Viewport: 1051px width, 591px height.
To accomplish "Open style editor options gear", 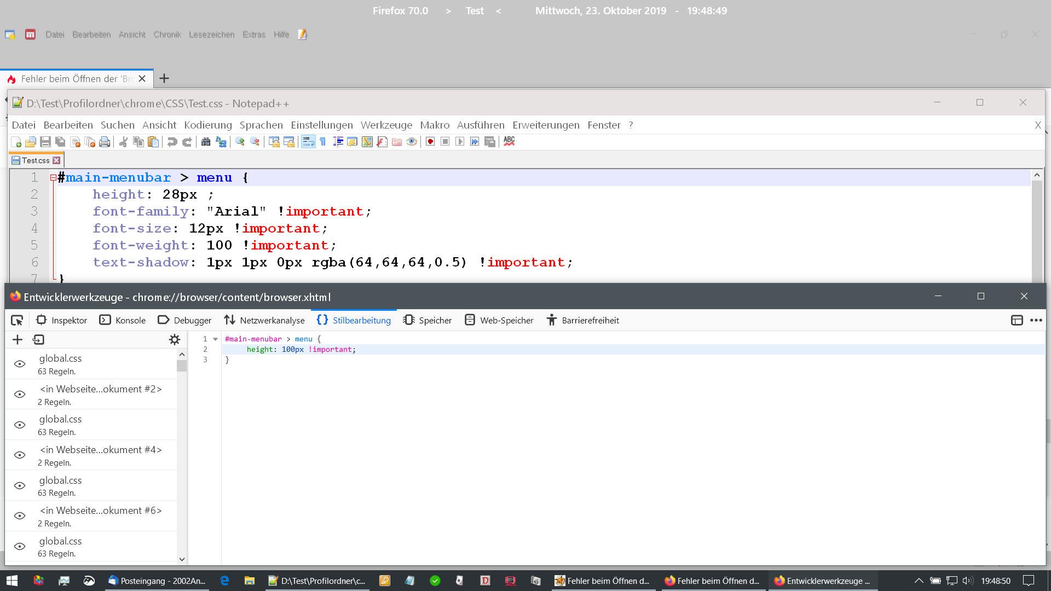I will tap(175, 340).
